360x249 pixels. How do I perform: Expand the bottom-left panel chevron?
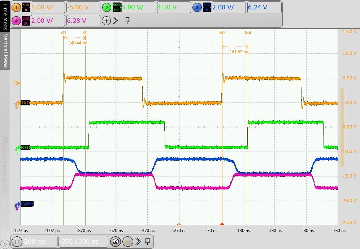tap(5, 244)
